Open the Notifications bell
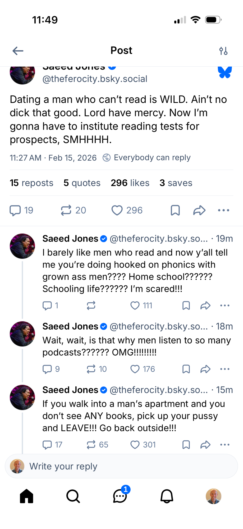243x529 pixels. (x=167, y=496)
